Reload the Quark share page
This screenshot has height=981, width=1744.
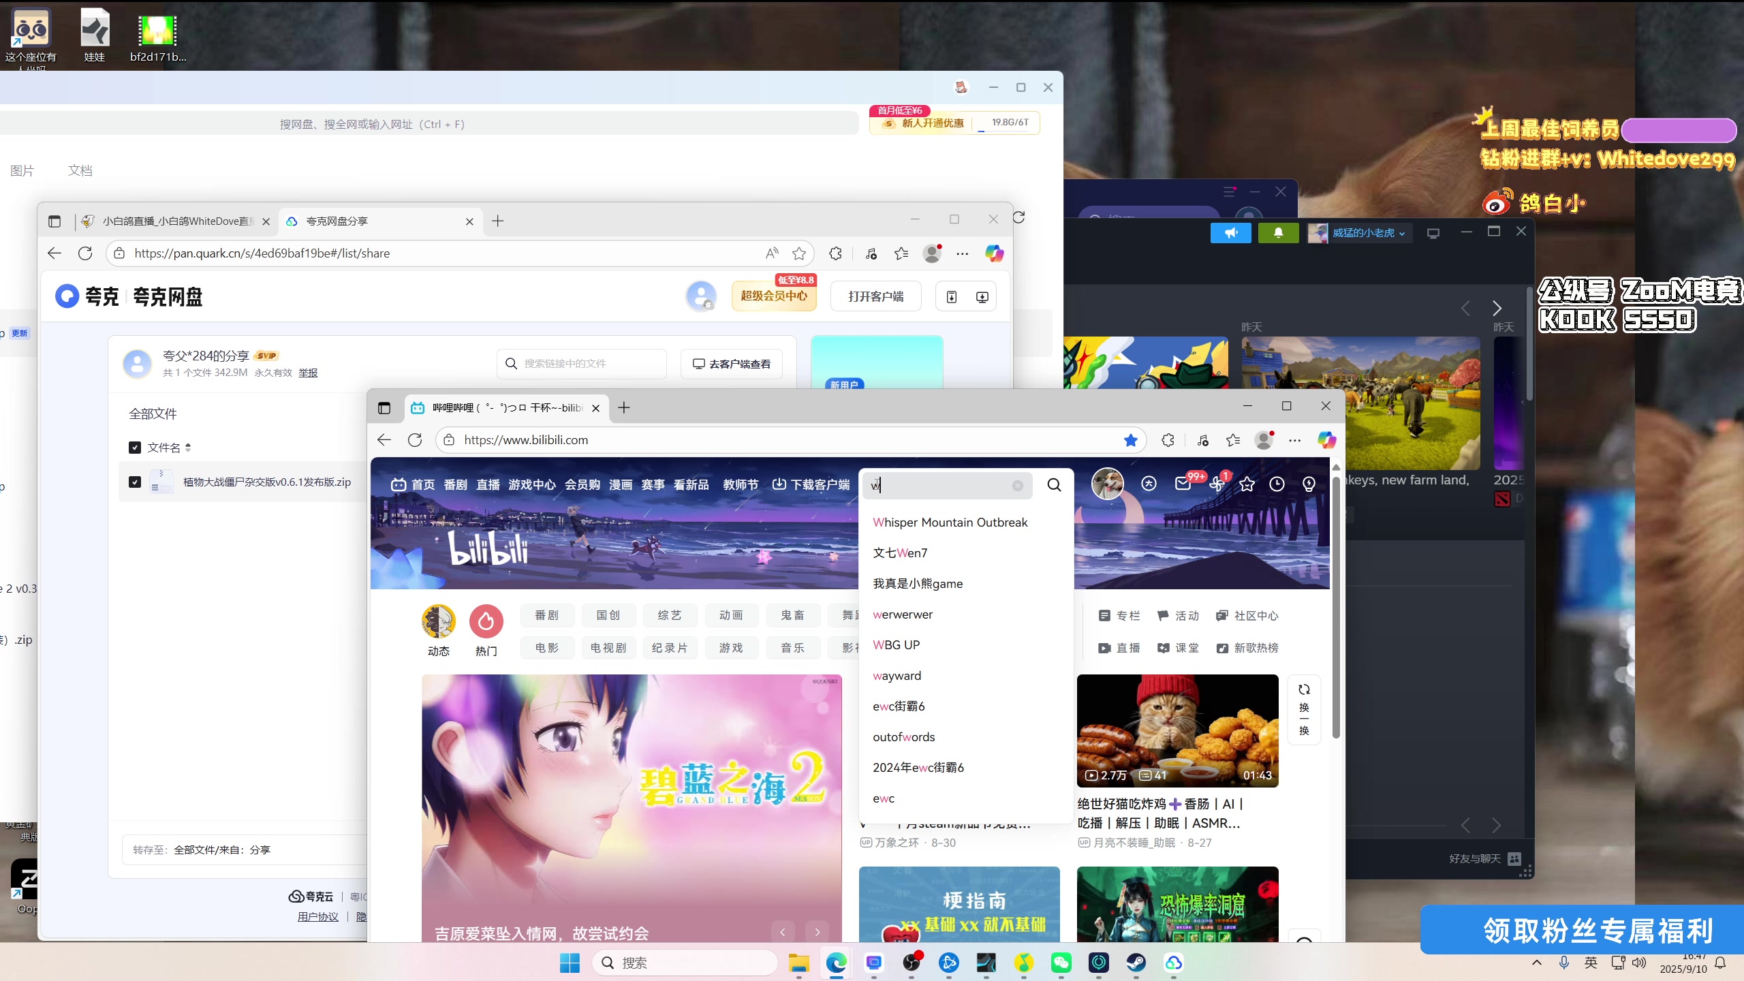[85, 253]
